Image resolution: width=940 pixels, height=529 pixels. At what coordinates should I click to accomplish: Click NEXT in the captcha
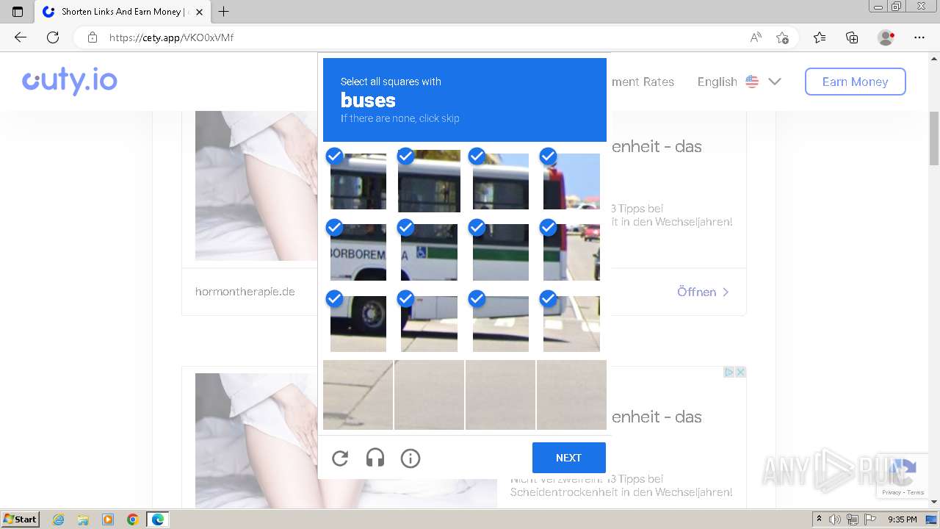(569, 458)
